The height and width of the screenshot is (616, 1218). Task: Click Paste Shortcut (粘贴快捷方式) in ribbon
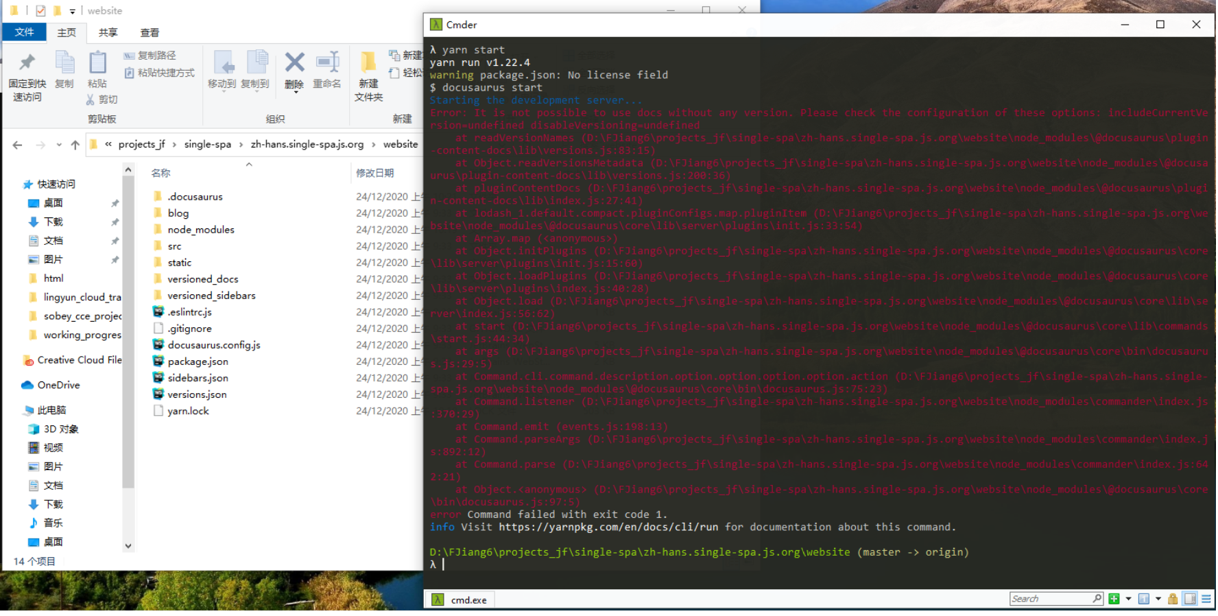(x=159, y=73)
